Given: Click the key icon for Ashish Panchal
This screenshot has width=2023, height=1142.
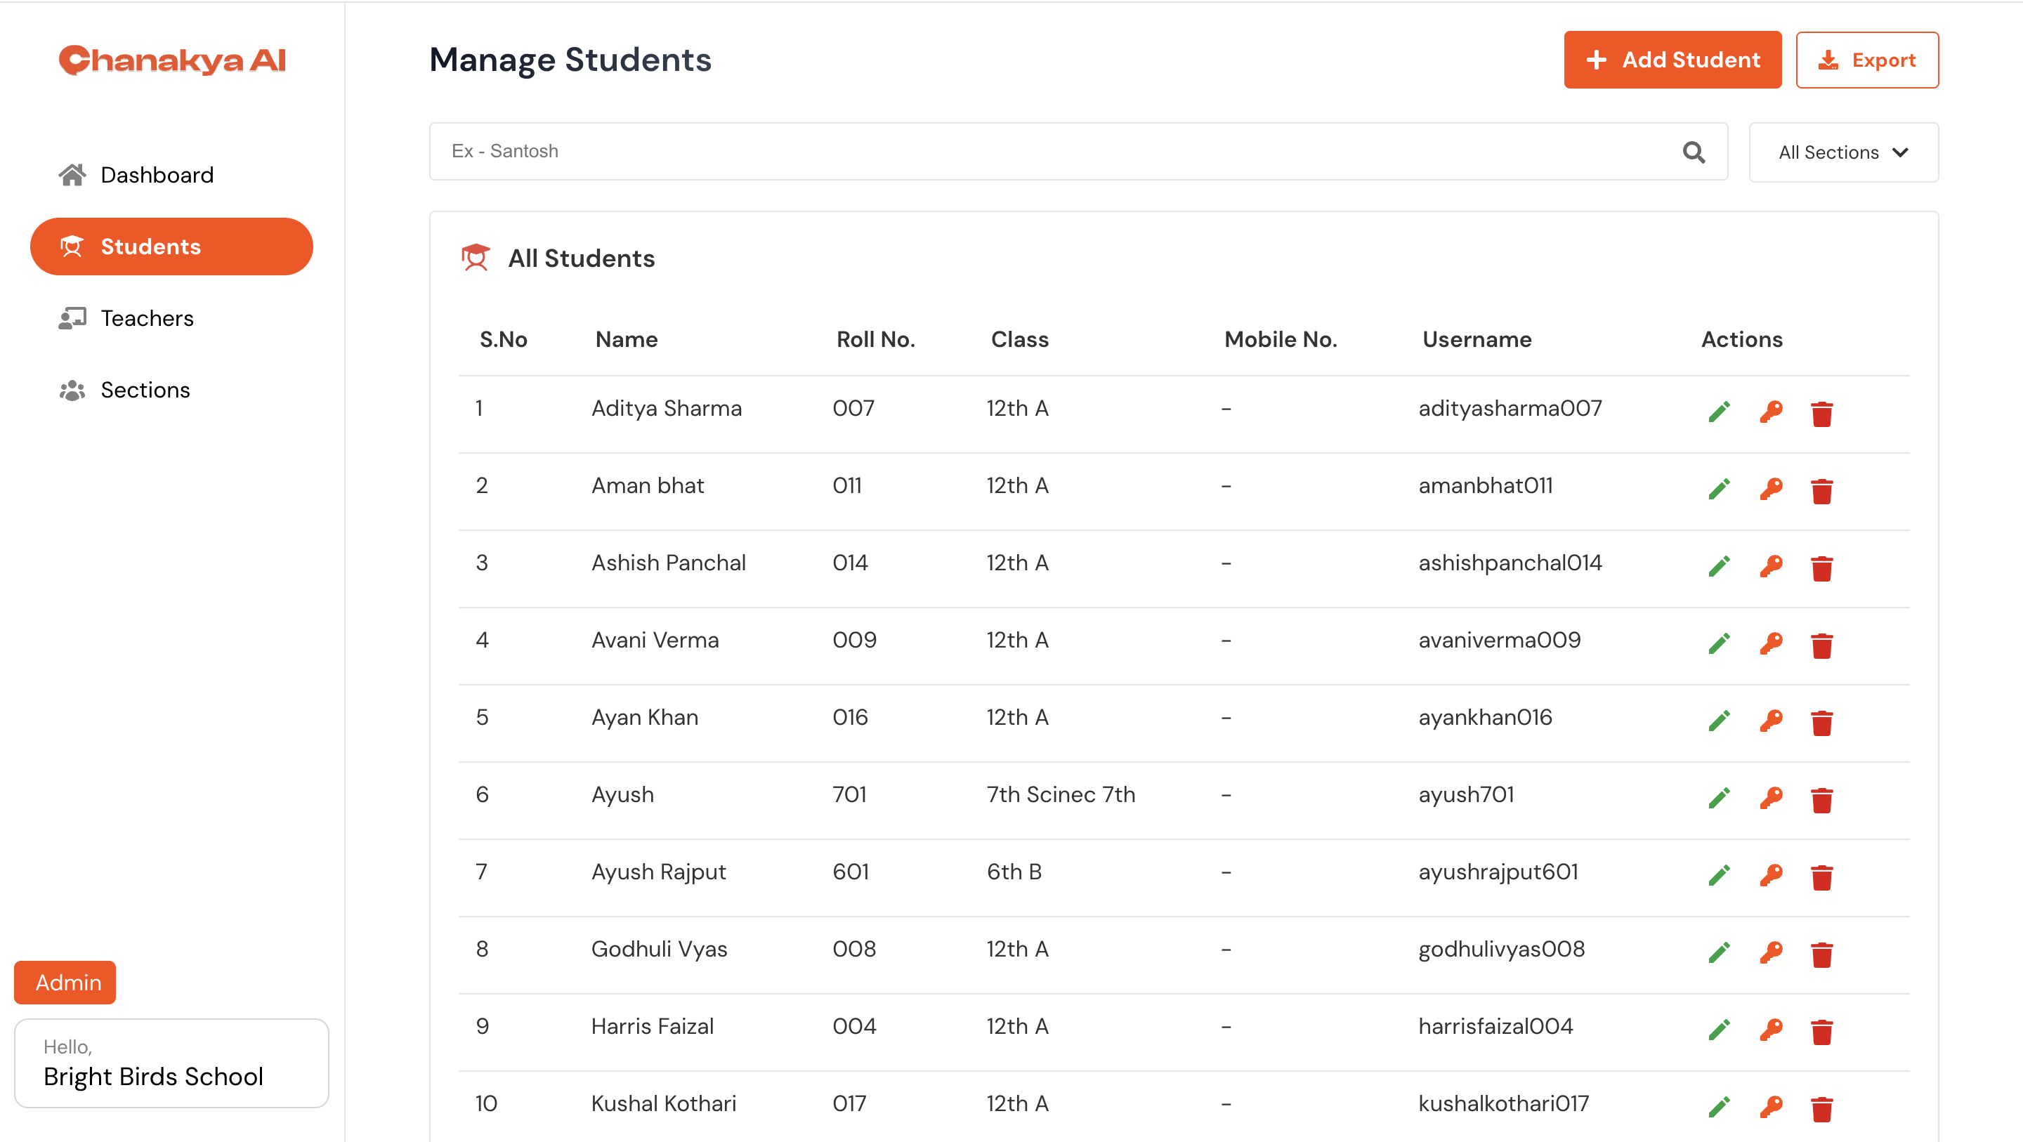Looking at the screenshot, I should pyautogui.click(x=1771, y=565).
